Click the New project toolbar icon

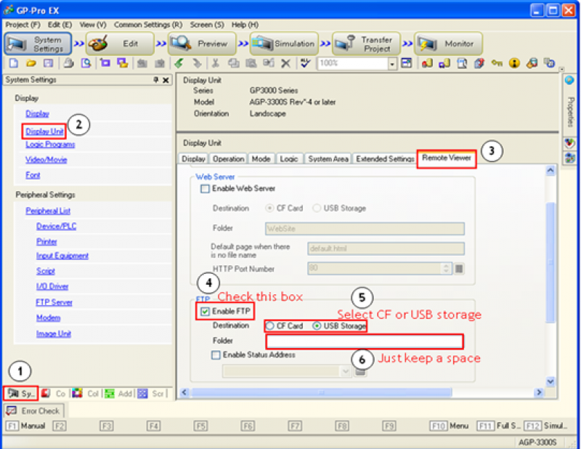14,63
